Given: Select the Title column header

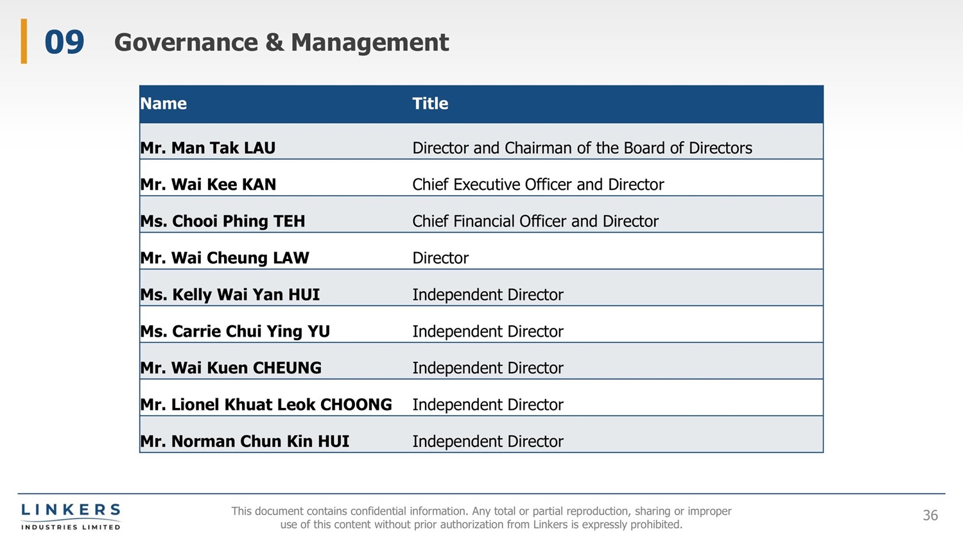Looking at the screenshot, I should [430, 104].
